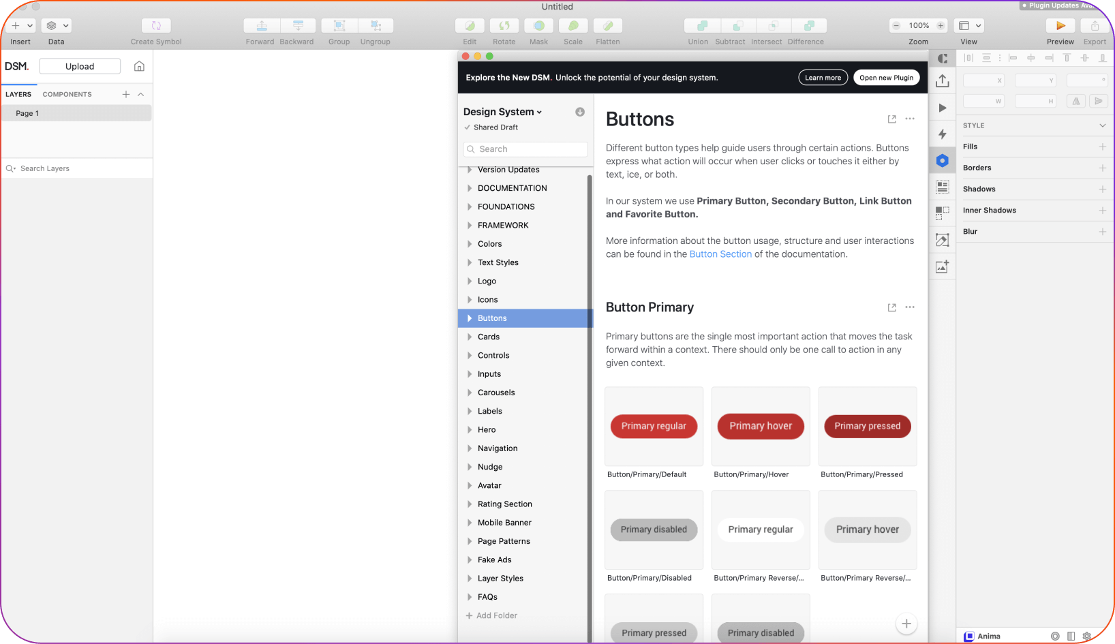This screenshot has width=1115, height=644.
Task: Click the Anima plugin icon
Action: tap(968, 637)
